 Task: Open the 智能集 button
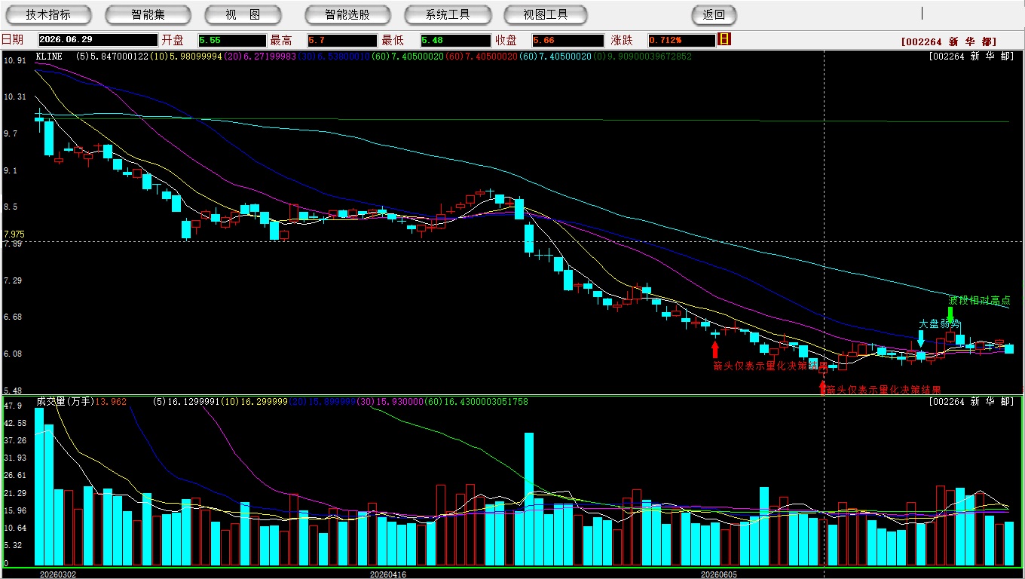point(148,14)
